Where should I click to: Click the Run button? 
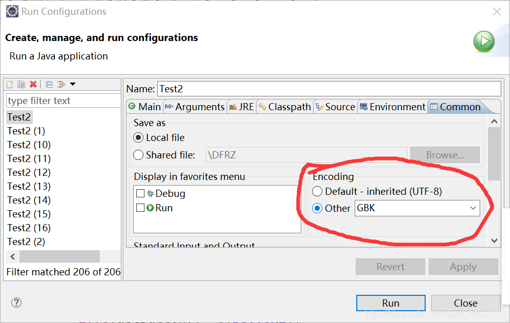391,303
